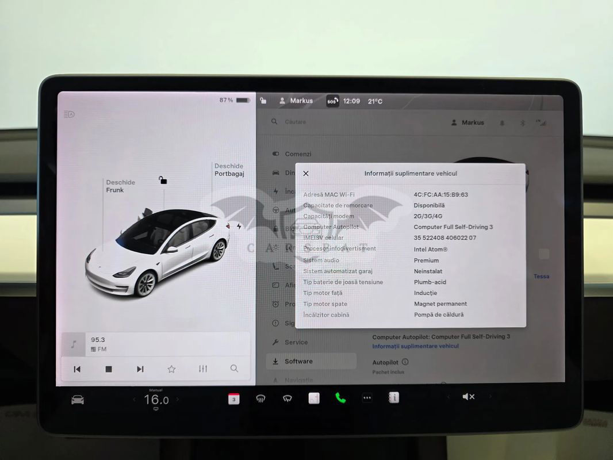Decrease cabin temperature with left arrow

point(135,400)
